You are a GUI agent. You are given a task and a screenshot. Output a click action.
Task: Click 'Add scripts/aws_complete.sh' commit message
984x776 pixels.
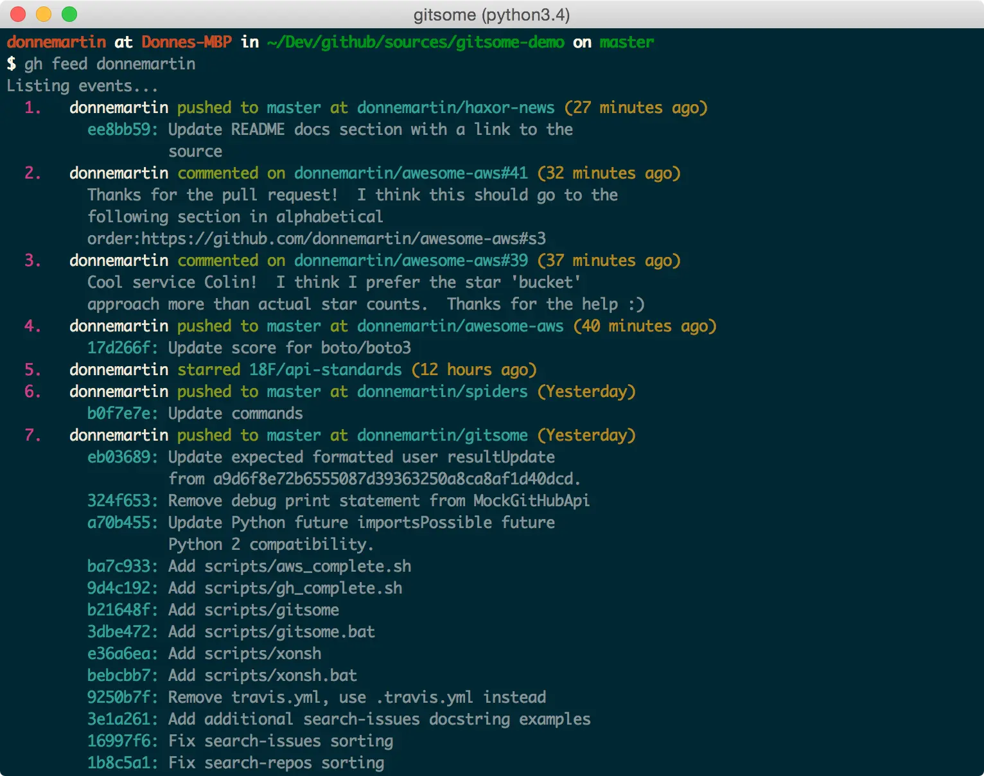290,566
